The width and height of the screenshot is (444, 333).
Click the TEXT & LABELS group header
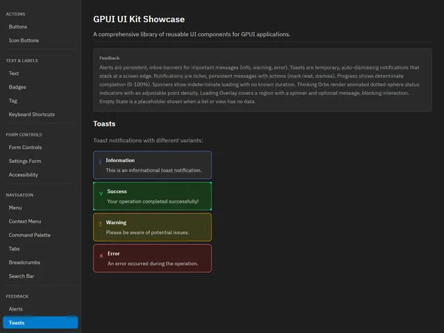(x=22, y=60)
